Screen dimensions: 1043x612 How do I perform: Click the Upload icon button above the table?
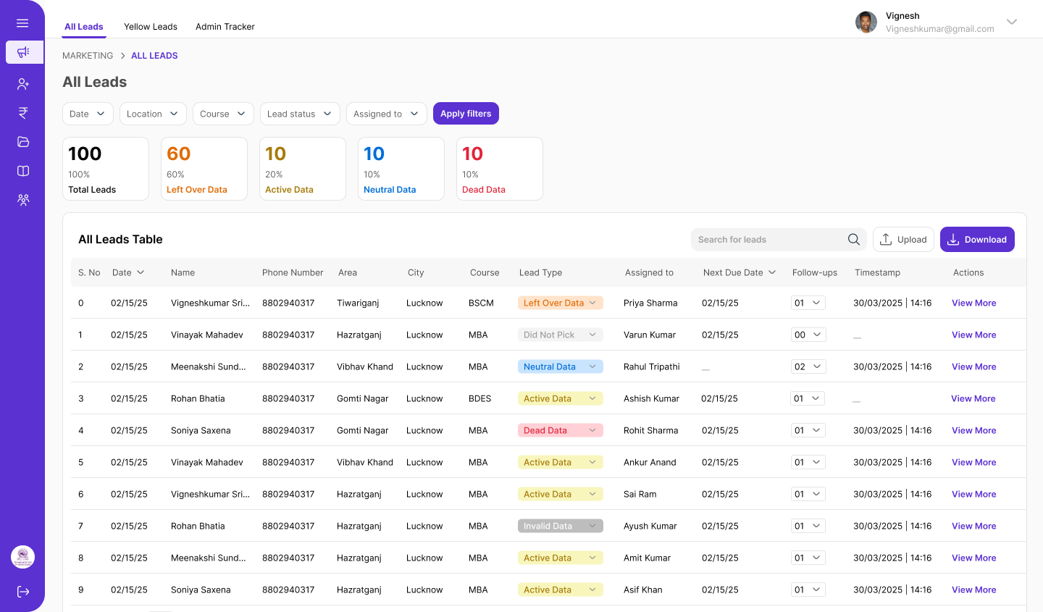tap(885, 239)
